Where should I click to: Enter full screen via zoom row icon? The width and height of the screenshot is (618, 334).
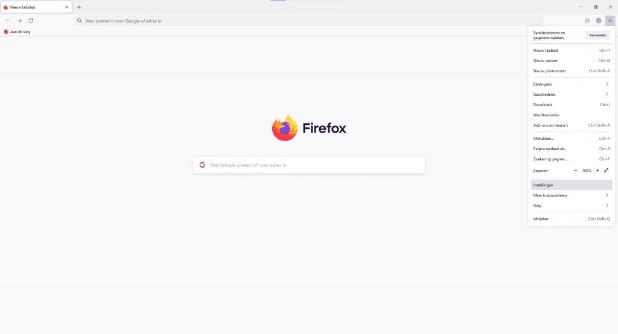(x=606, y=171)
